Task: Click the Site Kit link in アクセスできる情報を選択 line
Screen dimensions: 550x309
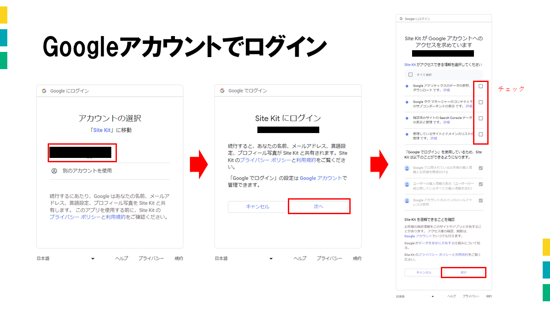Action: point(410,64)
